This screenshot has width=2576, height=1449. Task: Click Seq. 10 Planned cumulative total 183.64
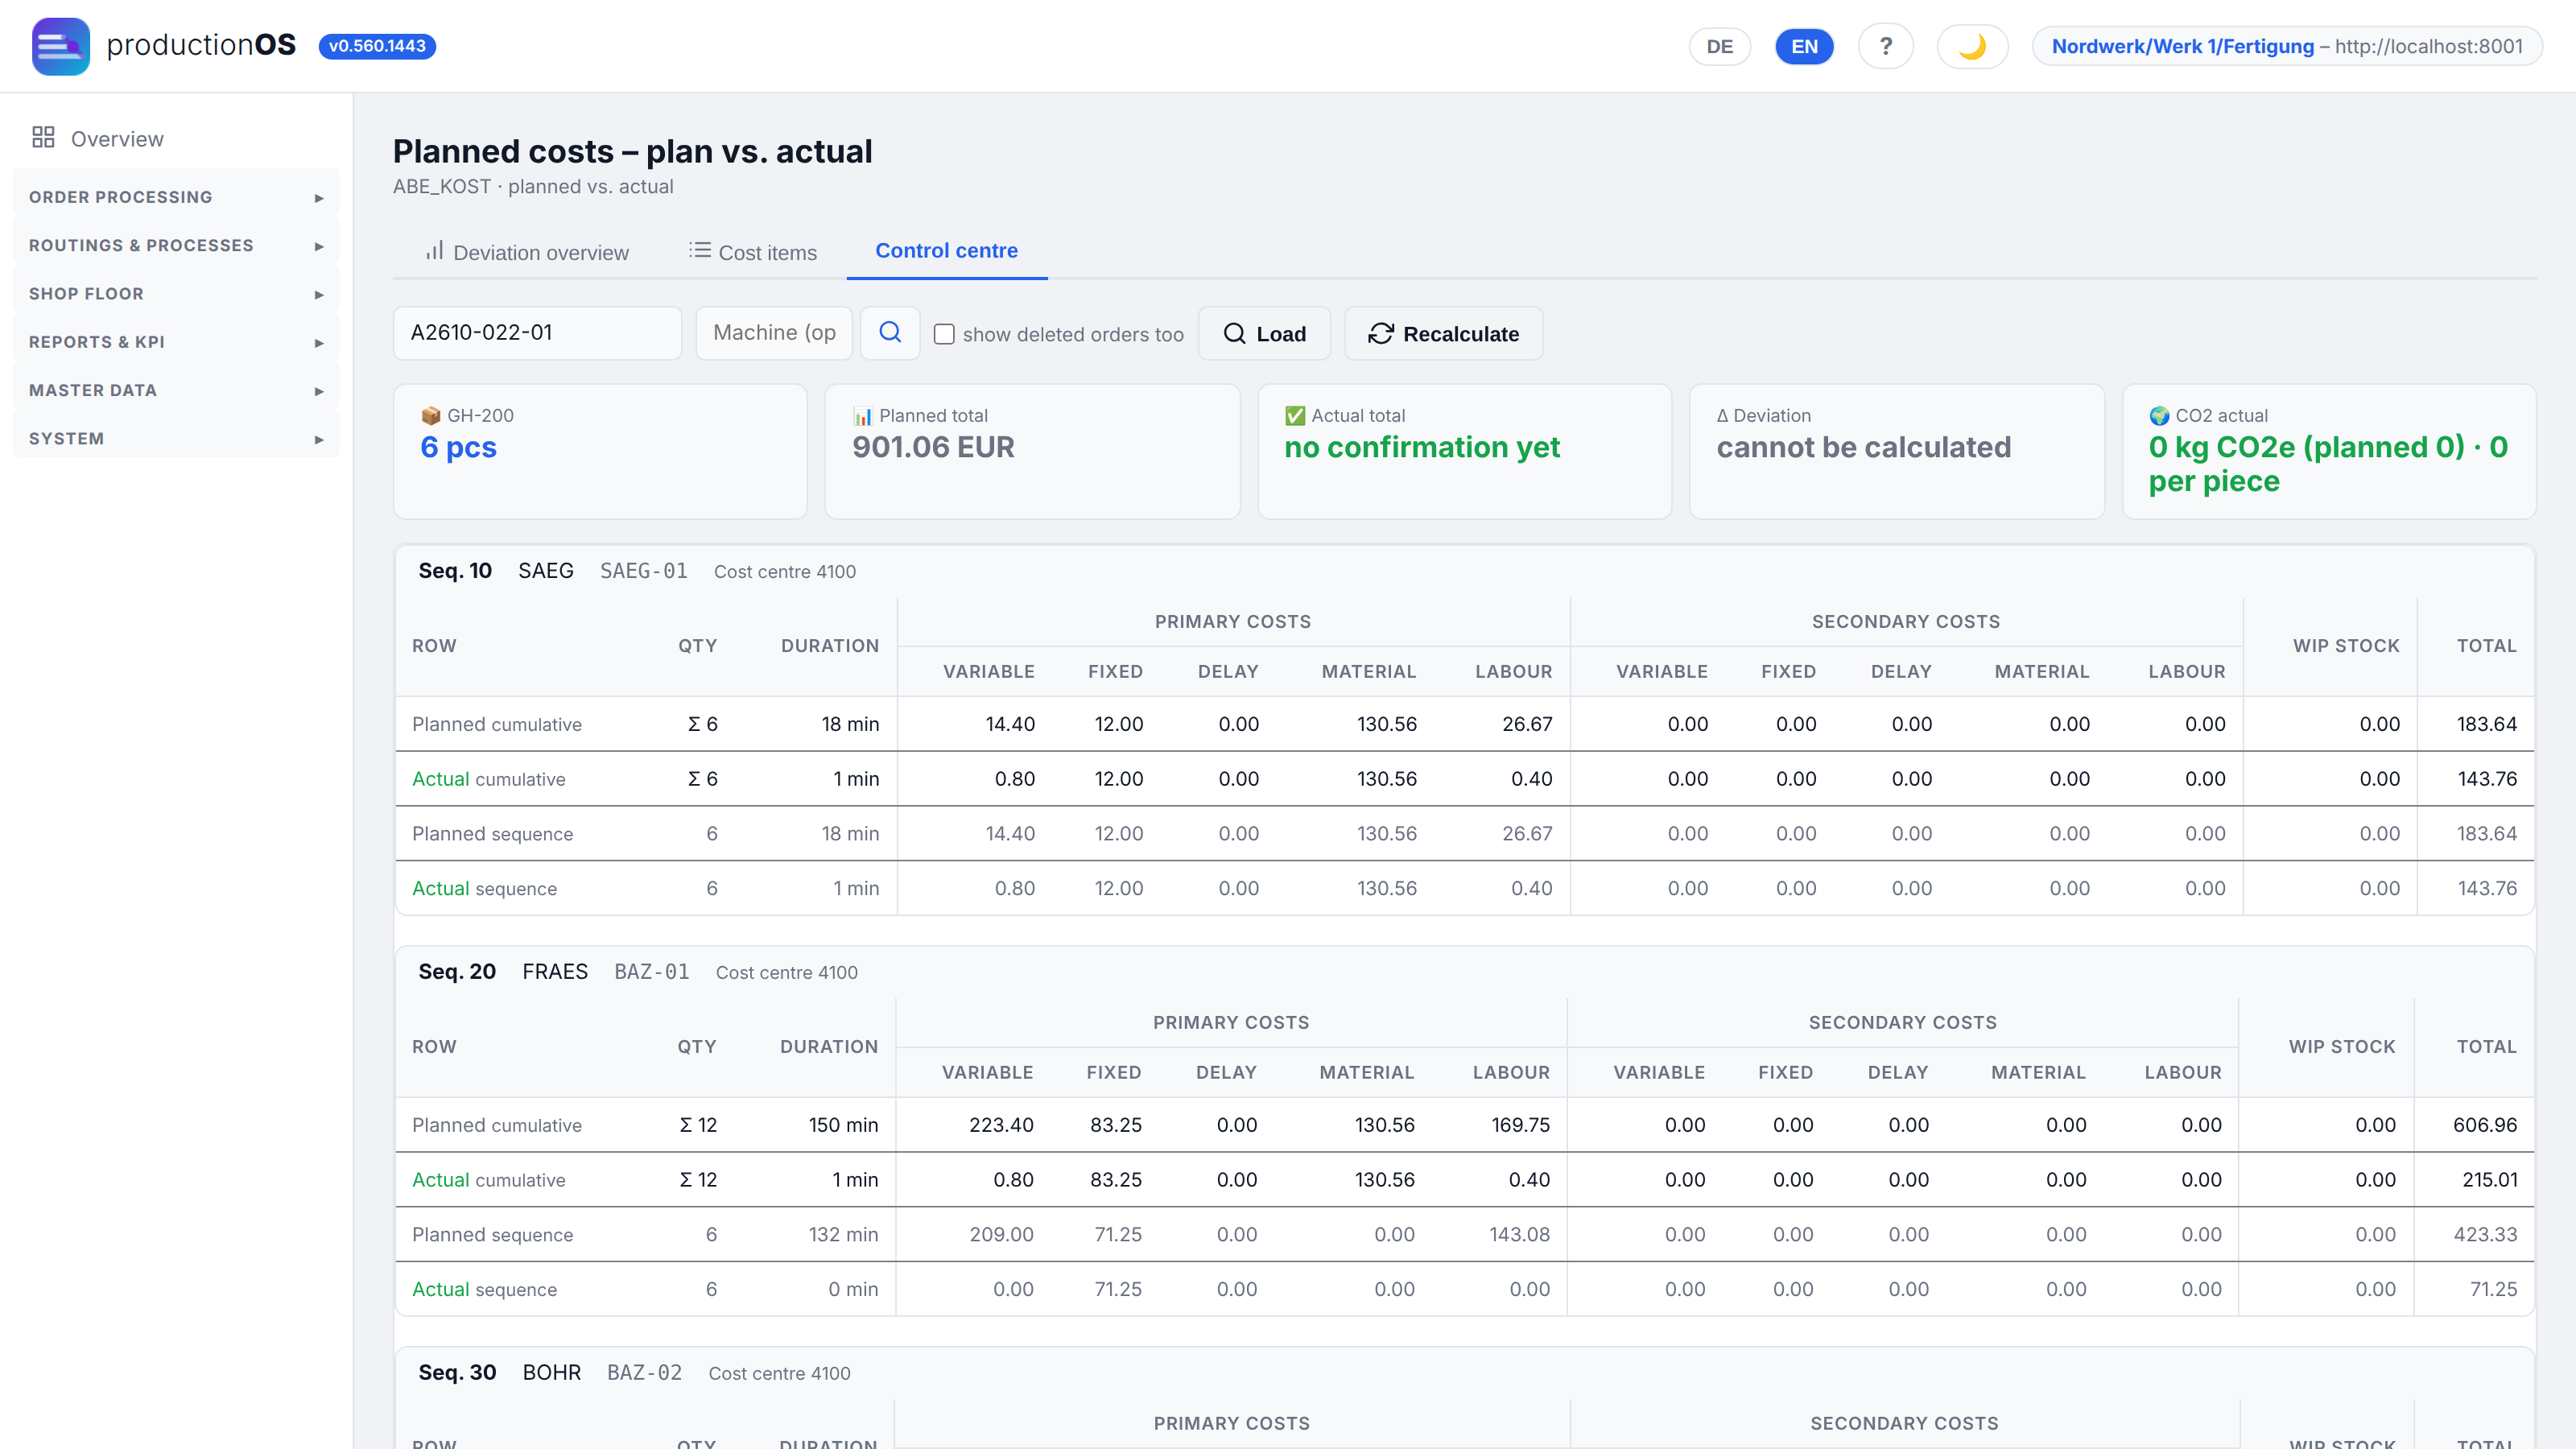click(2486, 724)
